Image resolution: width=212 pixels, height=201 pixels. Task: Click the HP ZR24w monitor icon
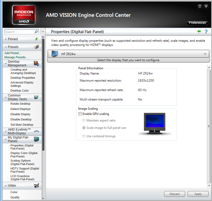coord(55,54)
